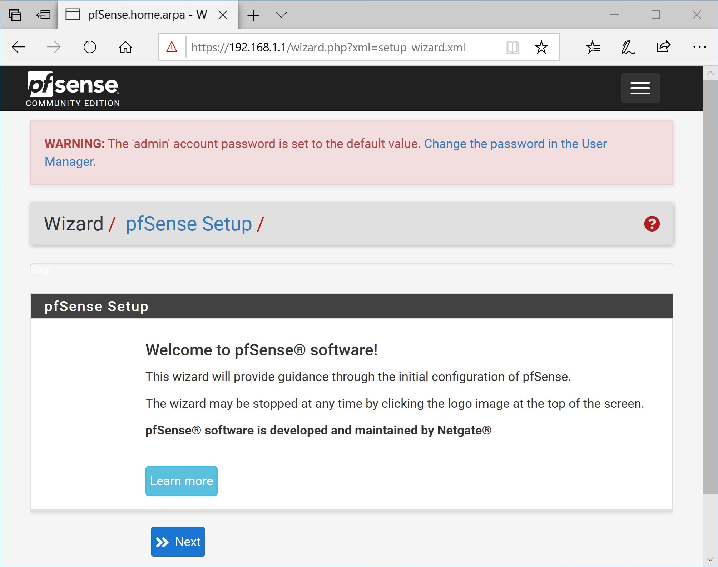Open the browser settings ellipsis menu
The height and width of the screenshot is (567, 718).
click(699, 46)
